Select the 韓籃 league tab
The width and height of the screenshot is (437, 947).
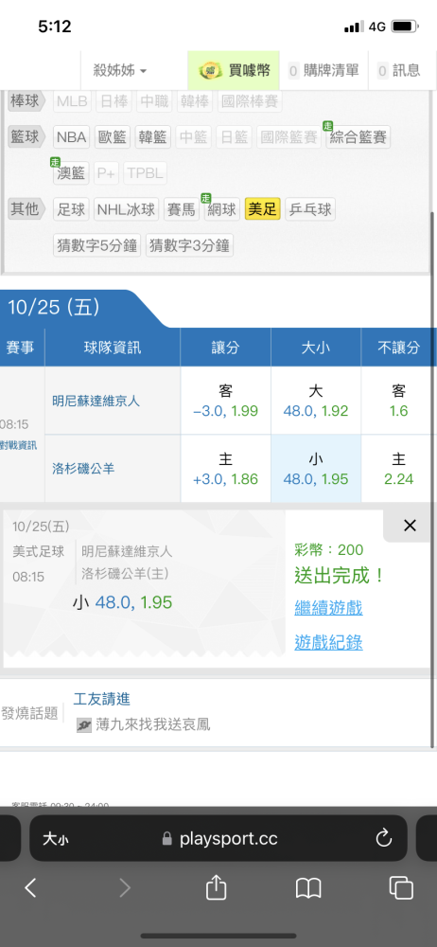point(152,137)
